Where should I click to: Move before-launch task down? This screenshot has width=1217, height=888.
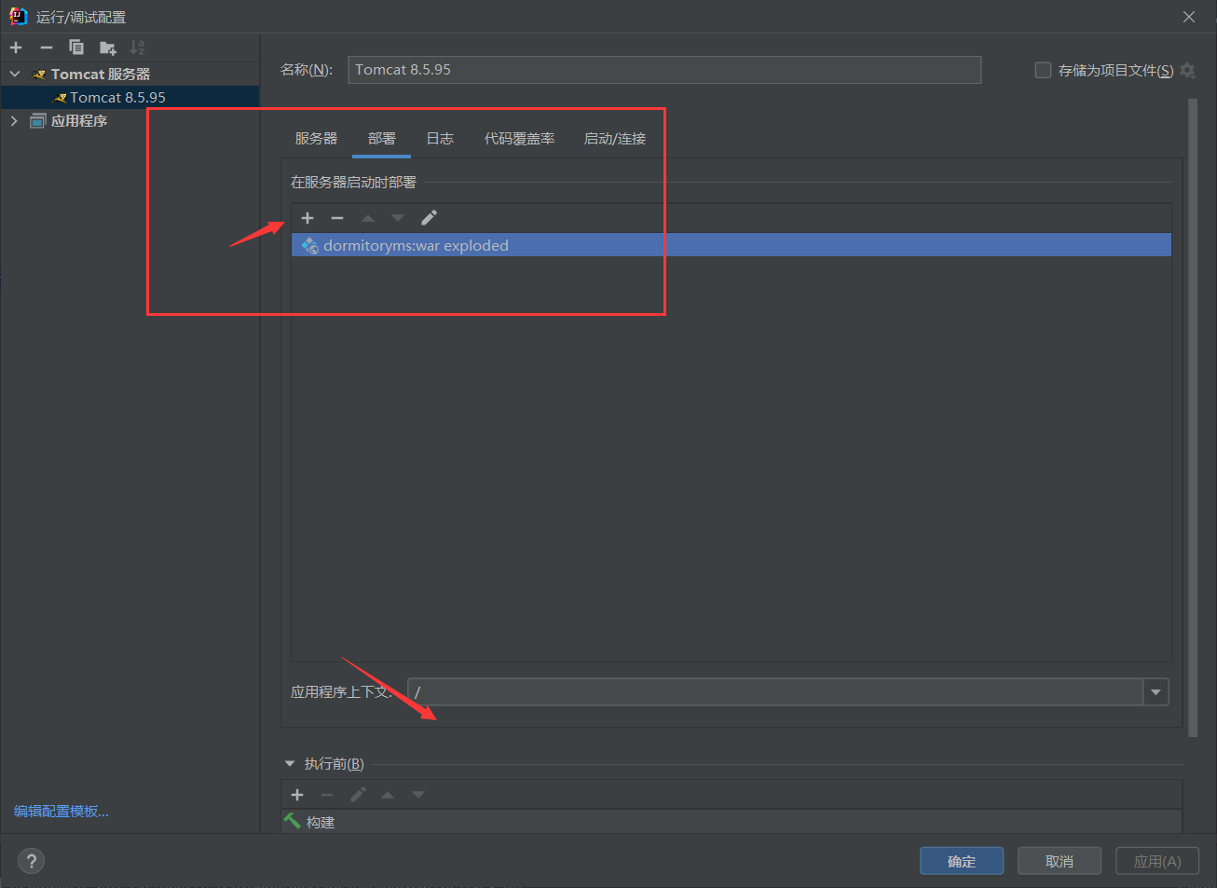click(x=418, y=795)
